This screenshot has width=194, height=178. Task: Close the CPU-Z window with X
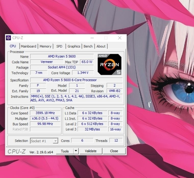[x=120, y=38]
